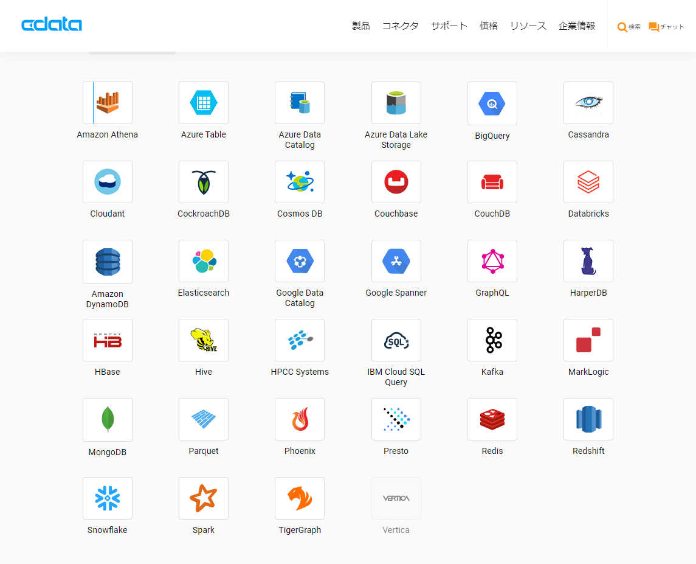Click the Amazon Athena label
Viewport: 696px width, 564px height.
tap(108, 134)
